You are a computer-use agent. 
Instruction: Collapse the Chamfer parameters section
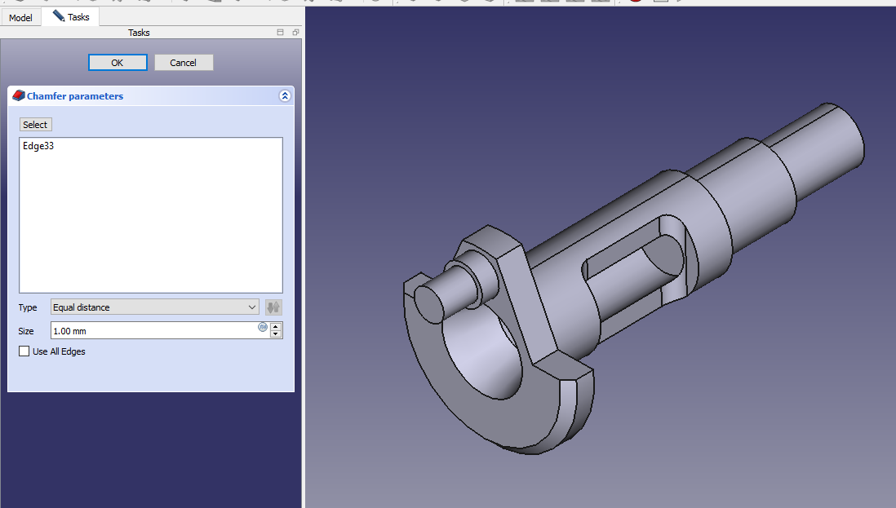click(x=285, y=96)
